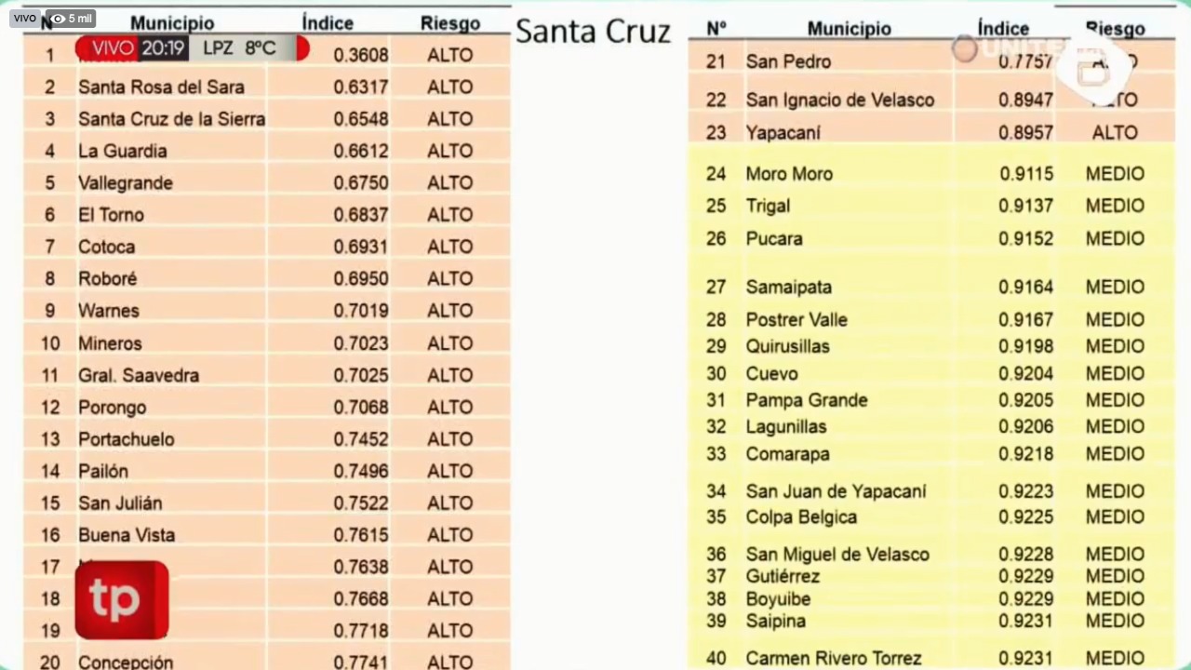
Task: Click the Yapacaní ALTO risk label
Action: pos(1115,133)
